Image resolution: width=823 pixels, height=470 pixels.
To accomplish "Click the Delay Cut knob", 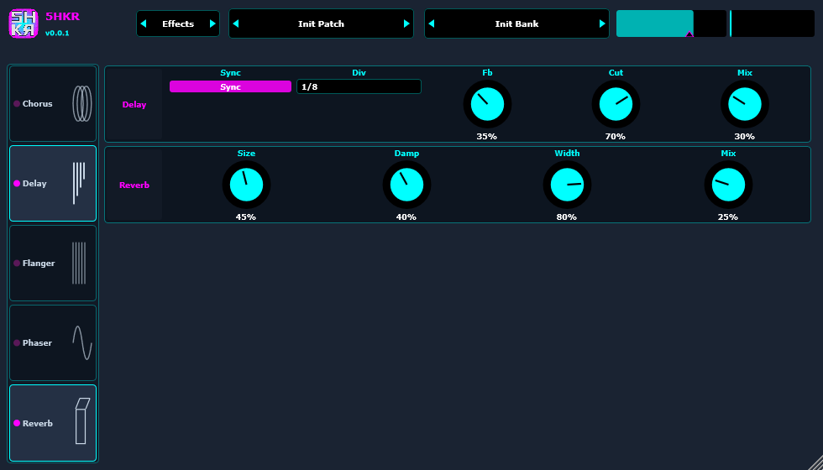I will point(616,104).
